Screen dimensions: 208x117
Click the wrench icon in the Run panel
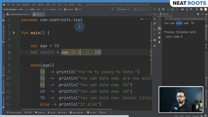click(155, 24)
